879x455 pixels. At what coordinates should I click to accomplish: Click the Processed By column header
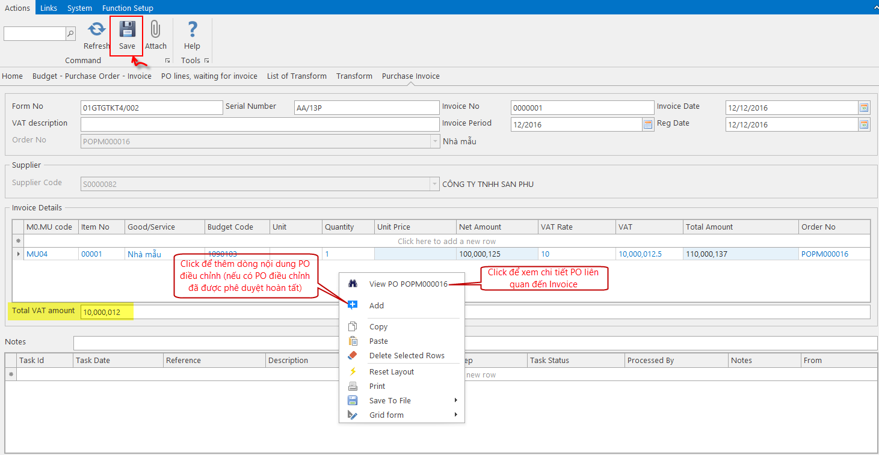tap(676, 361)
